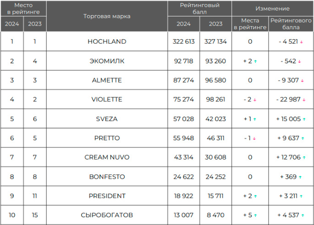Click the red down arrow beside -22 987
Image resolution: width=314 pixels, height=225 pixels.
pos(304,100)
